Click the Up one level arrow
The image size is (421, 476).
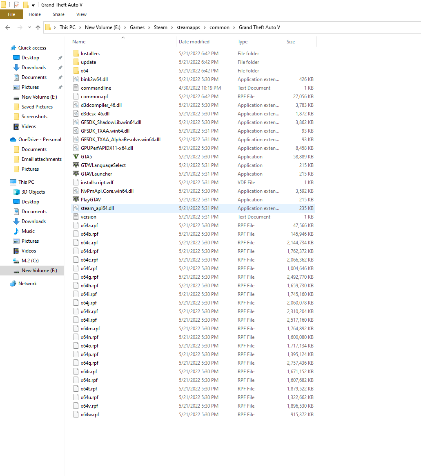click(x=38, y=27)
